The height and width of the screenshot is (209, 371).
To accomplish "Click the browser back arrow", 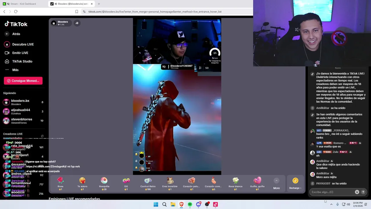I will [x=4, y=12].
